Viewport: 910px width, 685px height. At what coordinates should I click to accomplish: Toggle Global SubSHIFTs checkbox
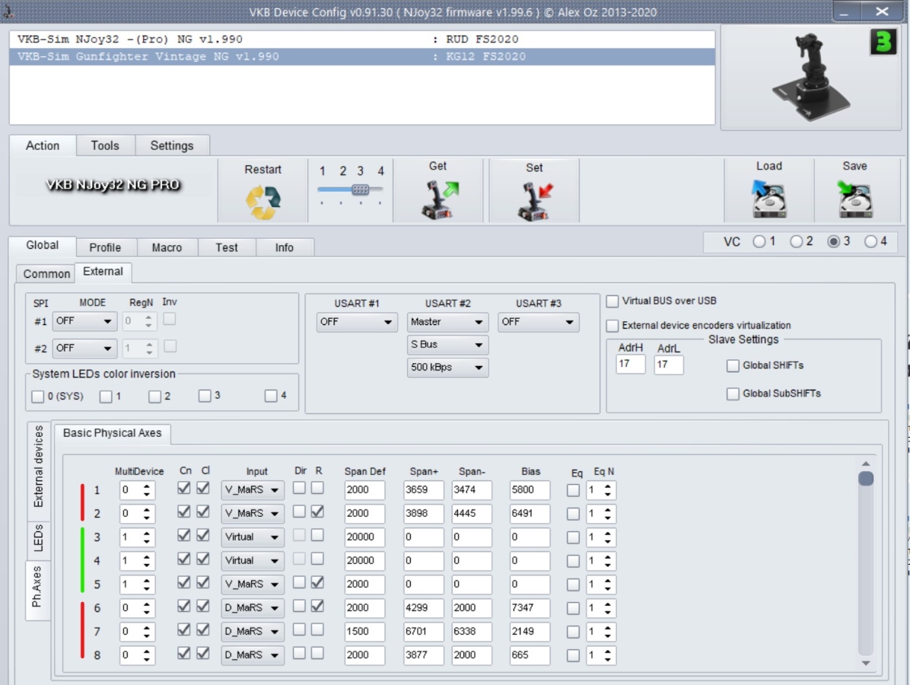tap(733, 394)
